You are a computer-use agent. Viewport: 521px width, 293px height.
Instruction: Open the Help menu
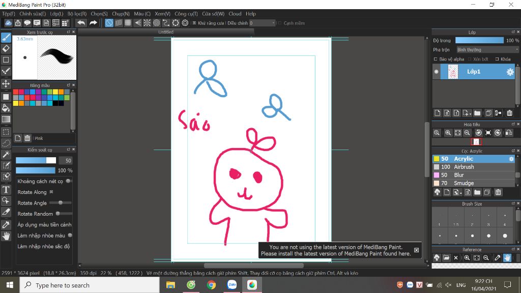coord(251,14)
